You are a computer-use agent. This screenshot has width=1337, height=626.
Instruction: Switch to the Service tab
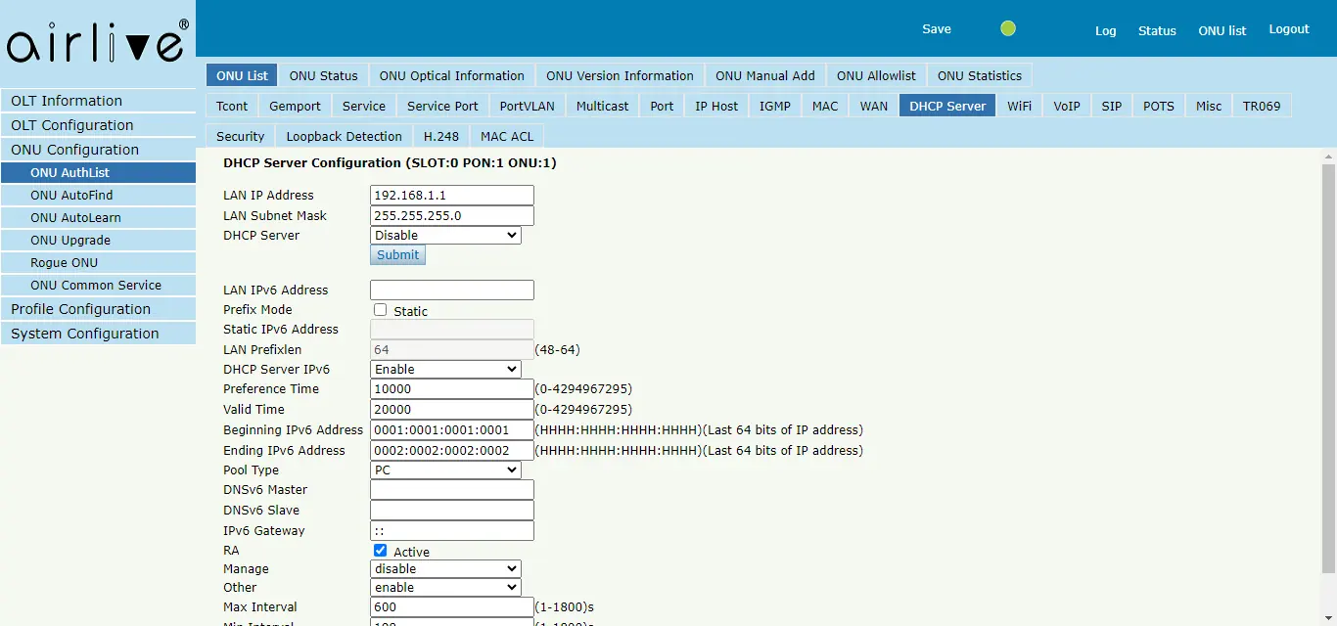pyautogui.click(x=364, y=106)
